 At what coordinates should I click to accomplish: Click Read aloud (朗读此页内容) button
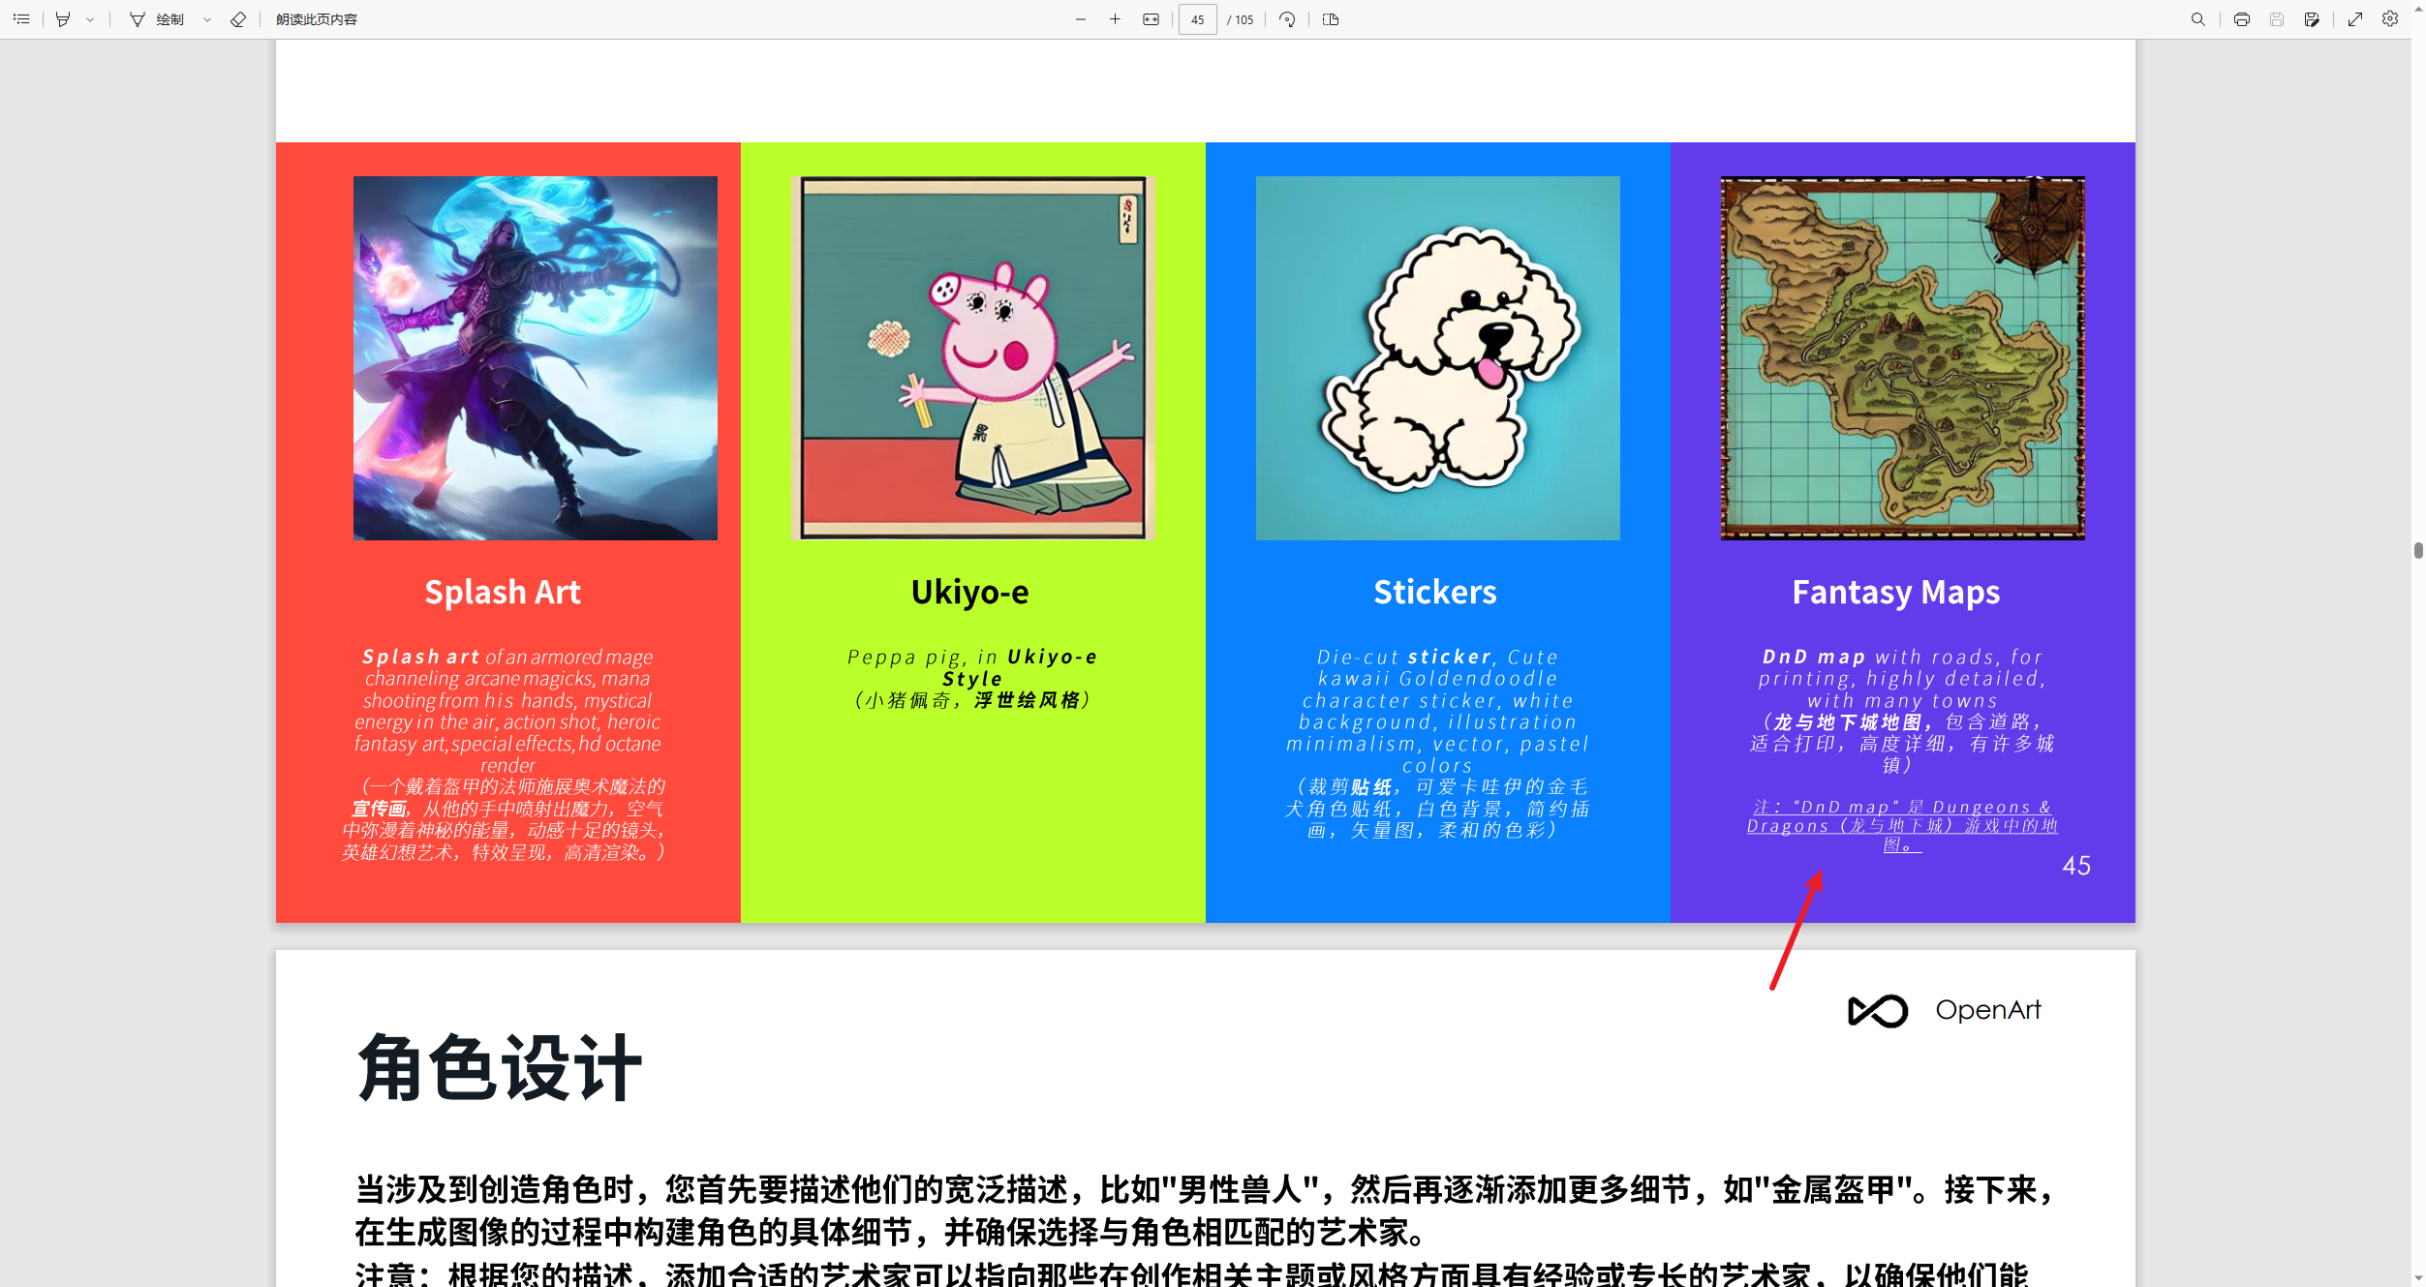pyautogui.click(x=317, y=19)
